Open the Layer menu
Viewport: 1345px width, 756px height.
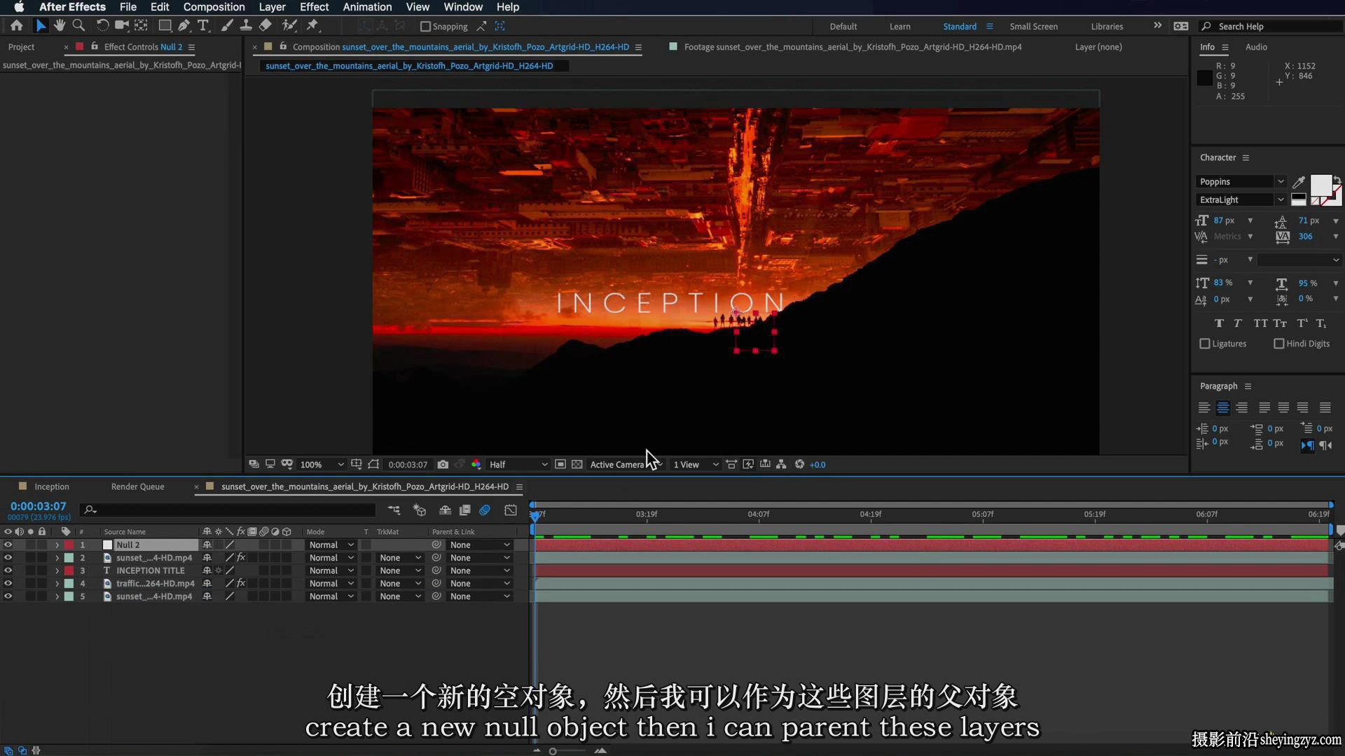point(272,7)
